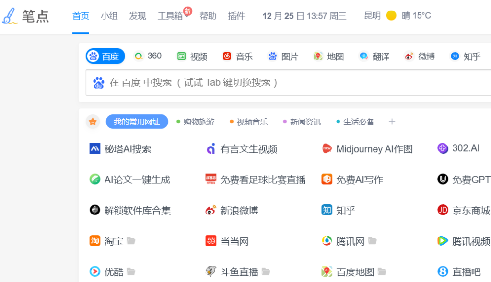
Task: Open the 秘塔AI搜索 link
Action: point(120,149)
